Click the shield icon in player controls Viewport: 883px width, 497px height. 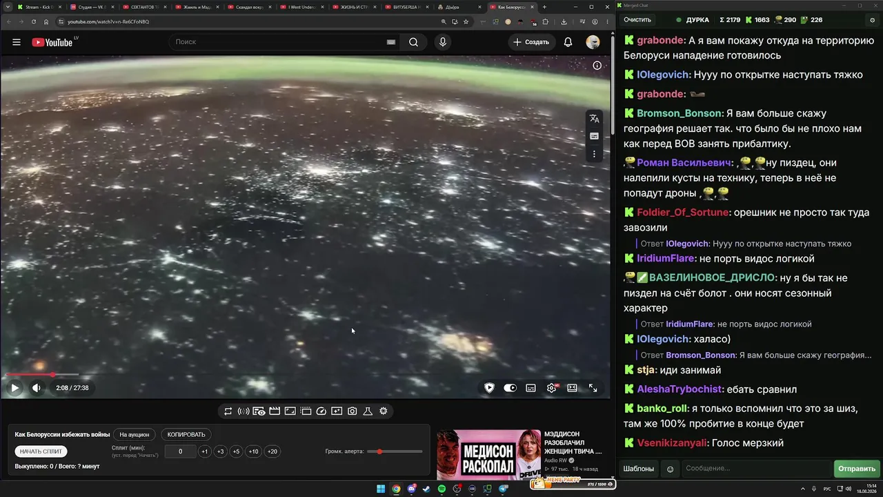pyautogui.click(x=489, y=388)
